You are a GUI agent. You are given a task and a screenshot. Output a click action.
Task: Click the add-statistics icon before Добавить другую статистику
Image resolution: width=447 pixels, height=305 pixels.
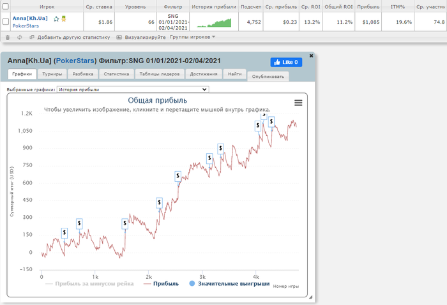tap(32, 37)
